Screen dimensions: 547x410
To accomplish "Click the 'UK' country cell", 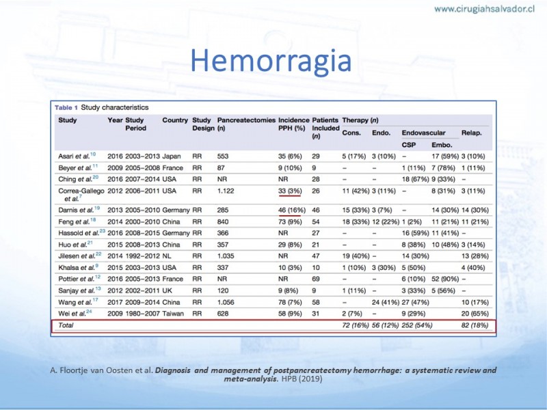I will point(167,290).
